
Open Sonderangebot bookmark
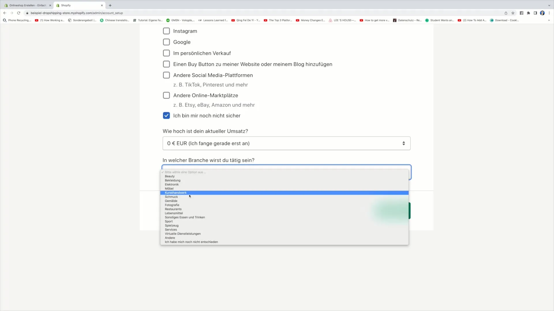point(82,20)
